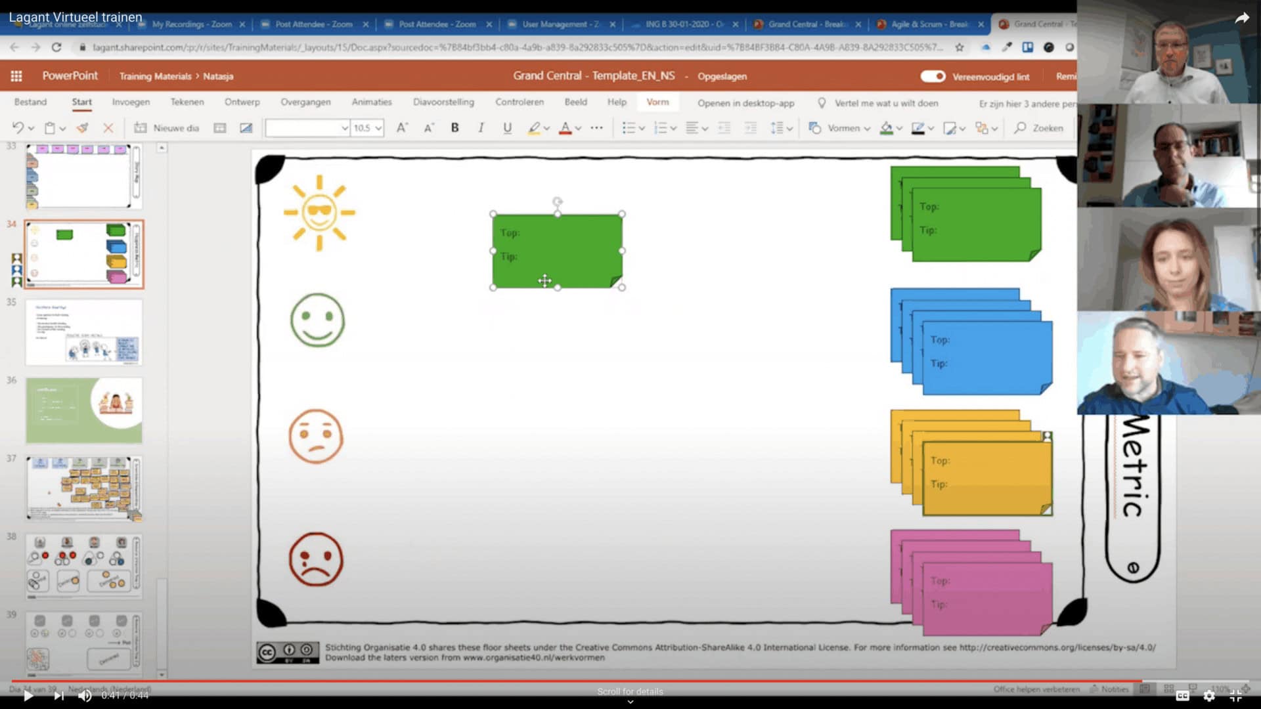The width and height of the screenshot is (1261, 709).
Task: Click the red delete X icon
Action: (x=108, y=128)
